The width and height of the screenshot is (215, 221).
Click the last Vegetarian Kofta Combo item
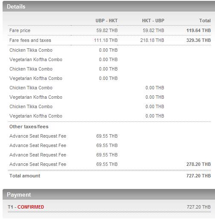click(x=36, y=116)
